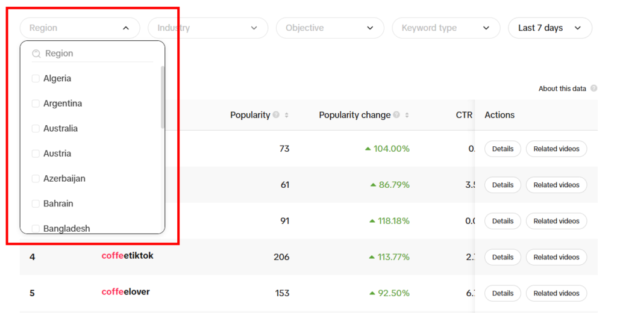The height and width of the screenshot is (313, 617).
Task: Click the Popularity sort arrows icon
Action: (x=286, y=115)
